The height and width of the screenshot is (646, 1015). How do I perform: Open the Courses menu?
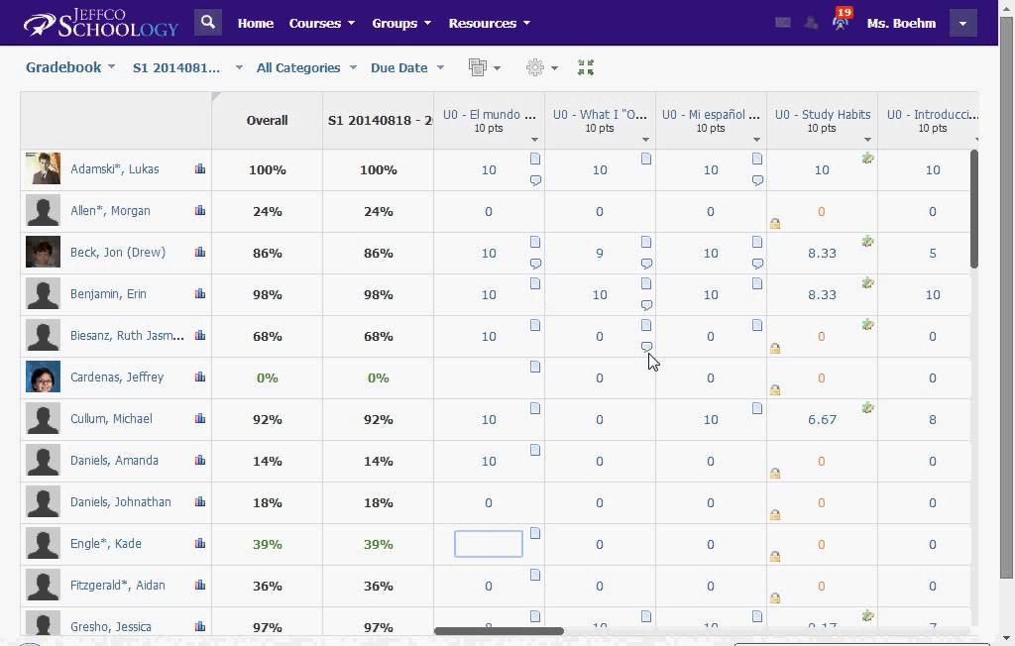pos(322,24)
